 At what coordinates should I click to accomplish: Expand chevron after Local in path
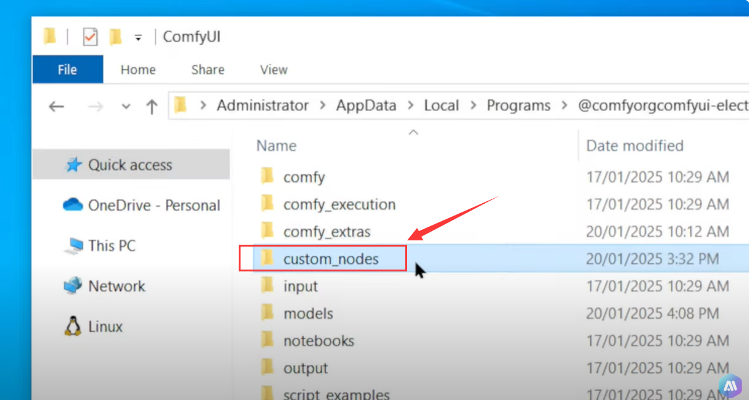click(473, 106)
